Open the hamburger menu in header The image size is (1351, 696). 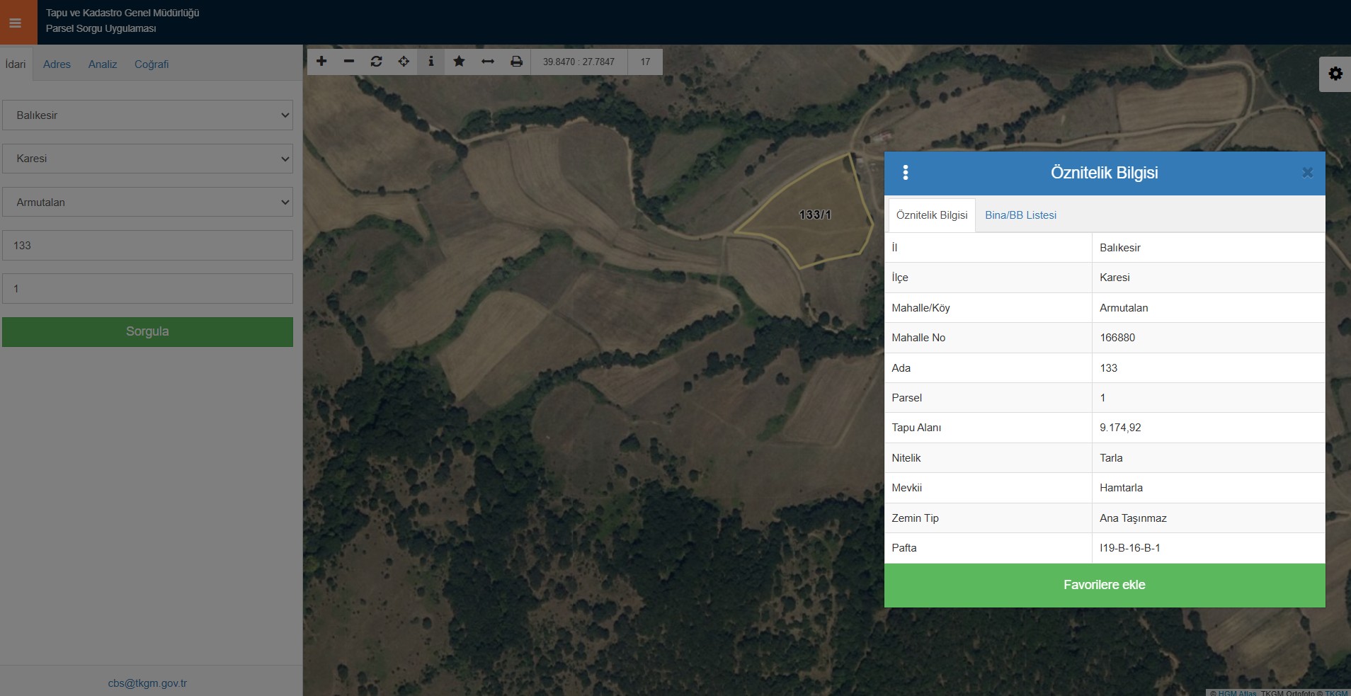pos(15,23)
